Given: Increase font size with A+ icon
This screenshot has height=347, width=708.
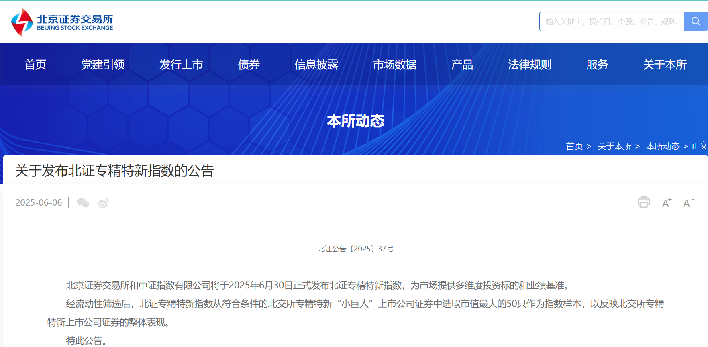Looking at the screenshot, I should (666, 203).
